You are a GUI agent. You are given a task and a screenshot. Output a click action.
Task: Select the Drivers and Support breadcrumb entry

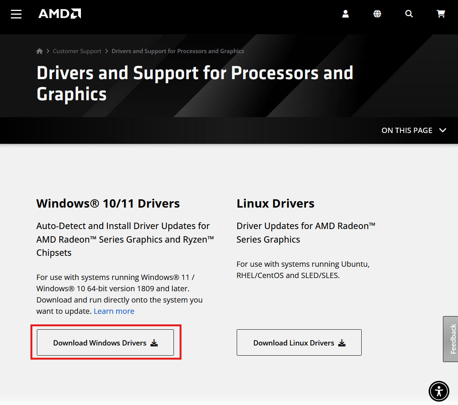click(178, 51)
